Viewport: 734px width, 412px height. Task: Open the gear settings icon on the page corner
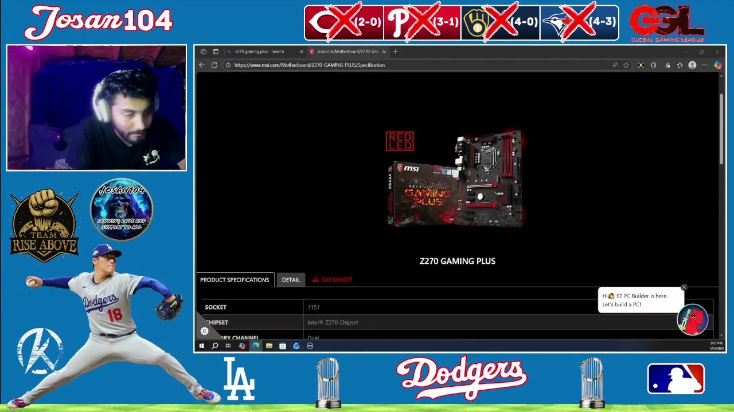(x=205, y=331)
